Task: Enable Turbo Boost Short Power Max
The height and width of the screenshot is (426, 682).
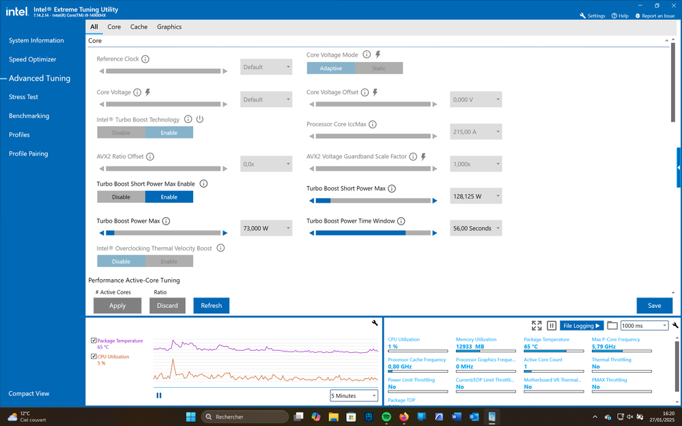Action: click(x=169, y=197)
